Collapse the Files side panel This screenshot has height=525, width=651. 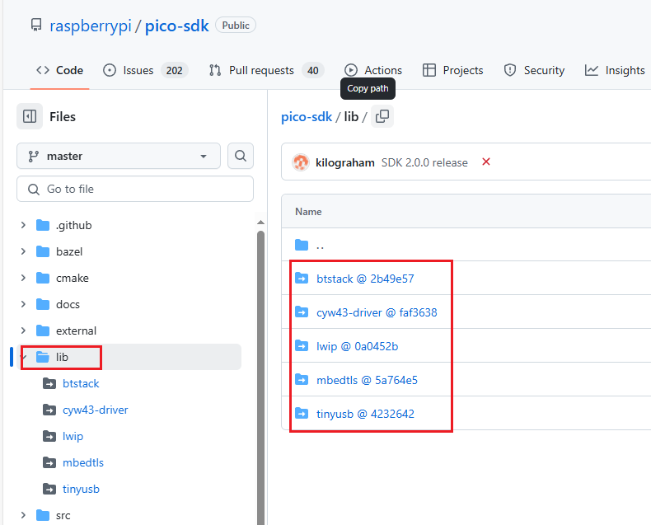pyautogui.click(x=30, y=116)
